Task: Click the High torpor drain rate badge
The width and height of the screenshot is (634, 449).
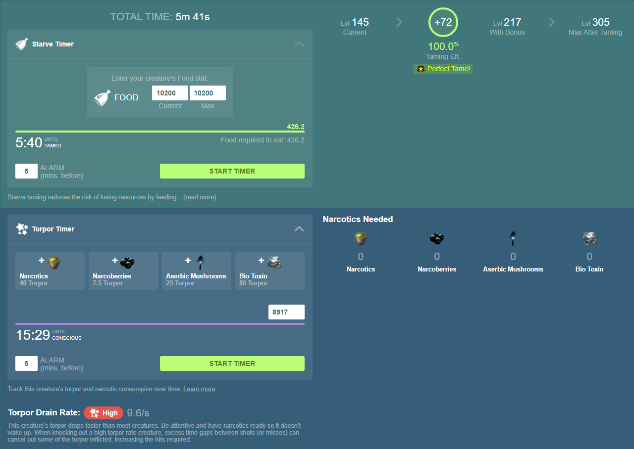Action: [x=104, y=413]
